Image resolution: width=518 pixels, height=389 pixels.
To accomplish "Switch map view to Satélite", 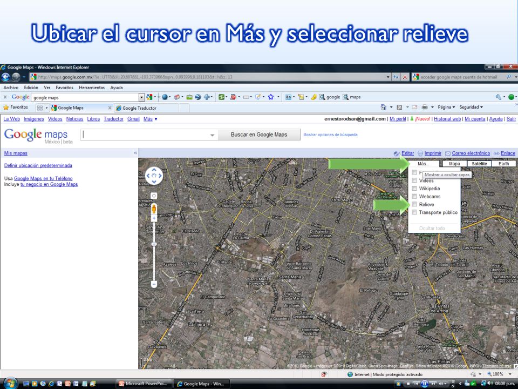I will click(x=479, y=163).
